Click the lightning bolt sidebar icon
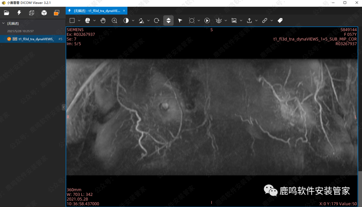Screen dimensions: 362x207 [x=19, y=13]
